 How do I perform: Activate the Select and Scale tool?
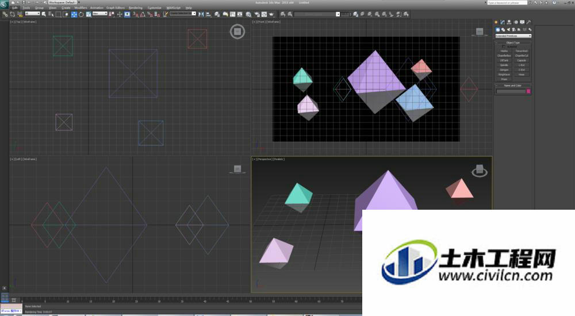89,14
